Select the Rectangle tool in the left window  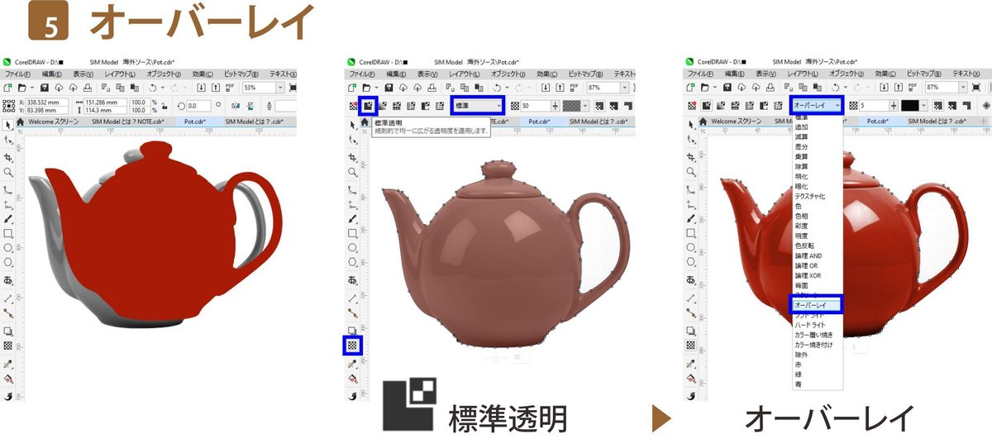8,233
